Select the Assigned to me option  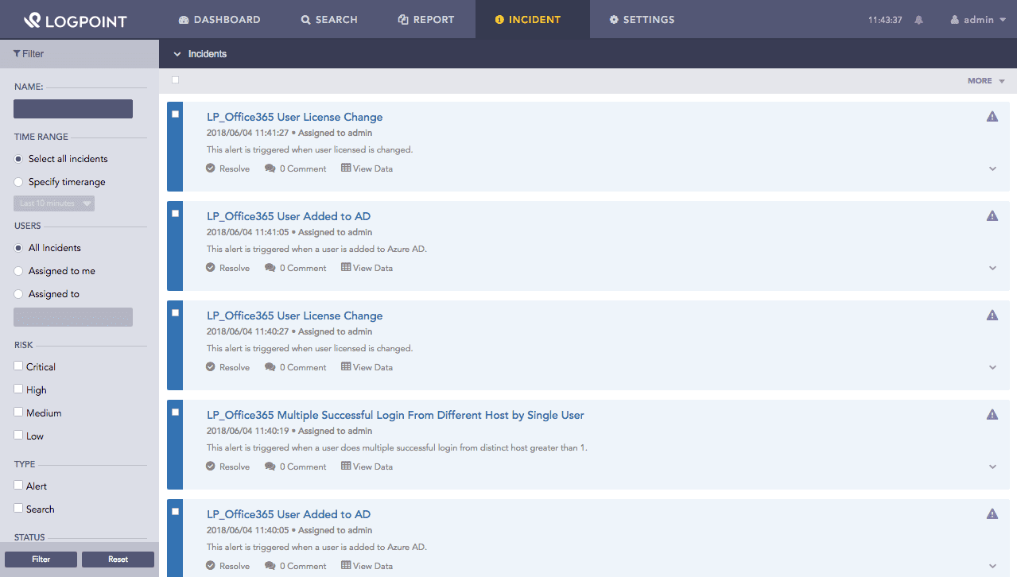[18, 271]
